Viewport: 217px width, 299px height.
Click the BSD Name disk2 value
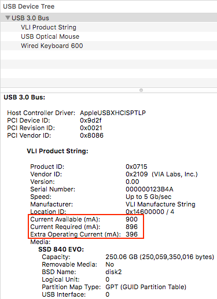(113, 272)
